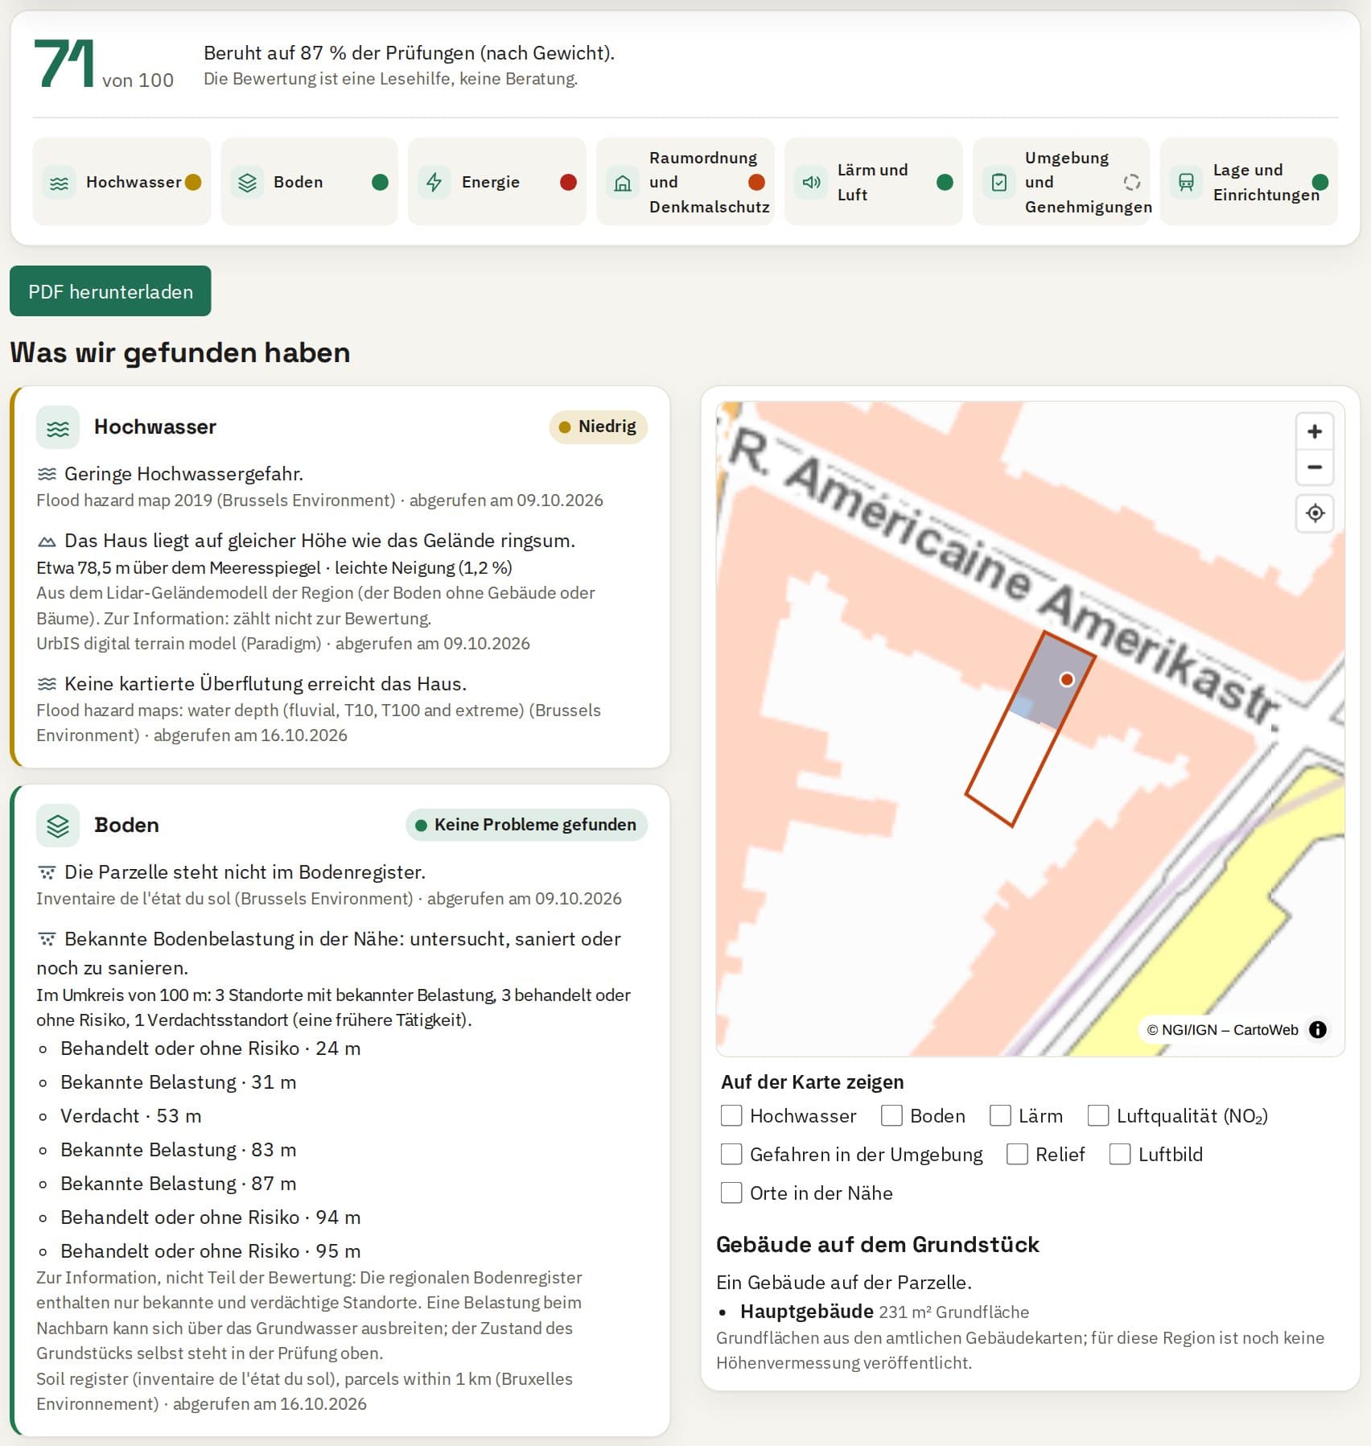Click the Umgebung und Genehmigungen clipboard icon

pyautogui.click(x=998, y=183)
